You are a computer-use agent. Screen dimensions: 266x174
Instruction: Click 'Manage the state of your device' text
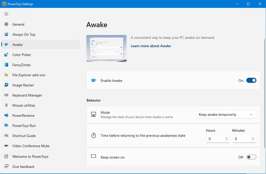137,117
